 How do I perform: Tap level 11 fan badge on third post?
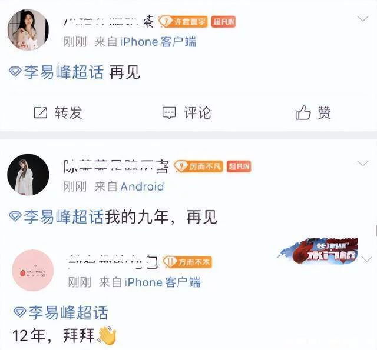tap(187, 262)
